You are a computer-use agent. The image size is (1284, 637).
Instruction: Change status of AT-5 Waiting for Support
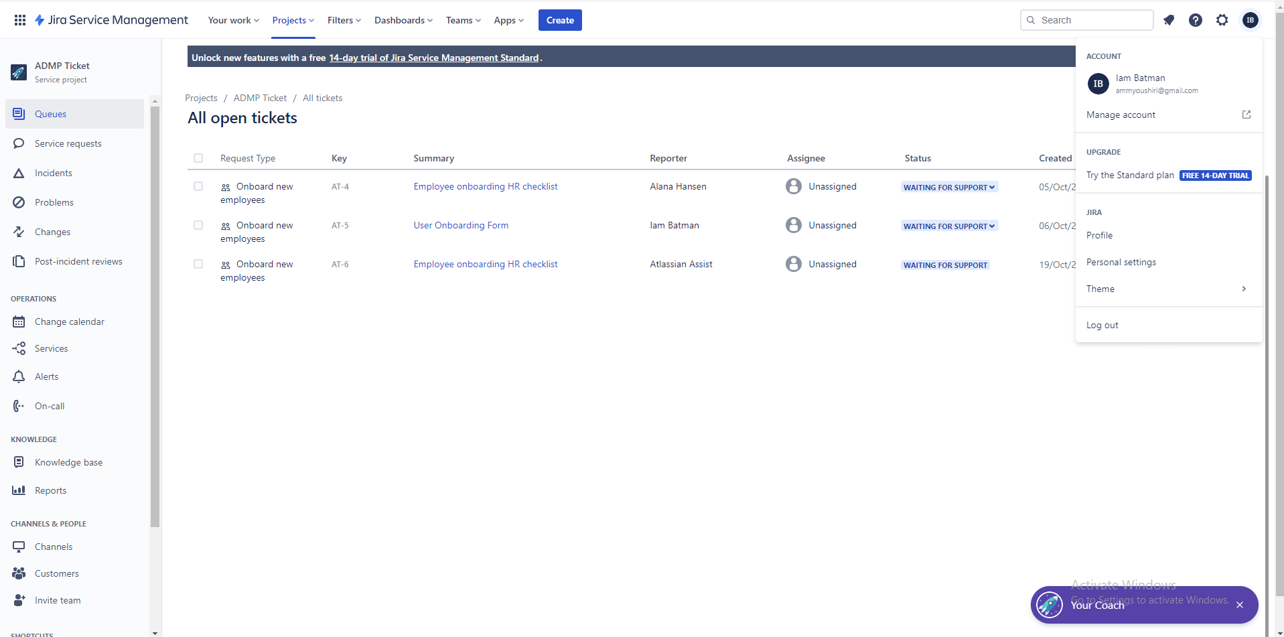coord(949,226)
